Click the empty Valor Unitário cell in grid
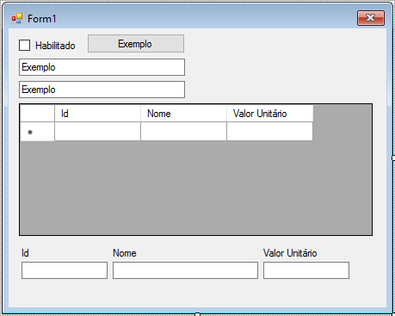 pos(270,132)
